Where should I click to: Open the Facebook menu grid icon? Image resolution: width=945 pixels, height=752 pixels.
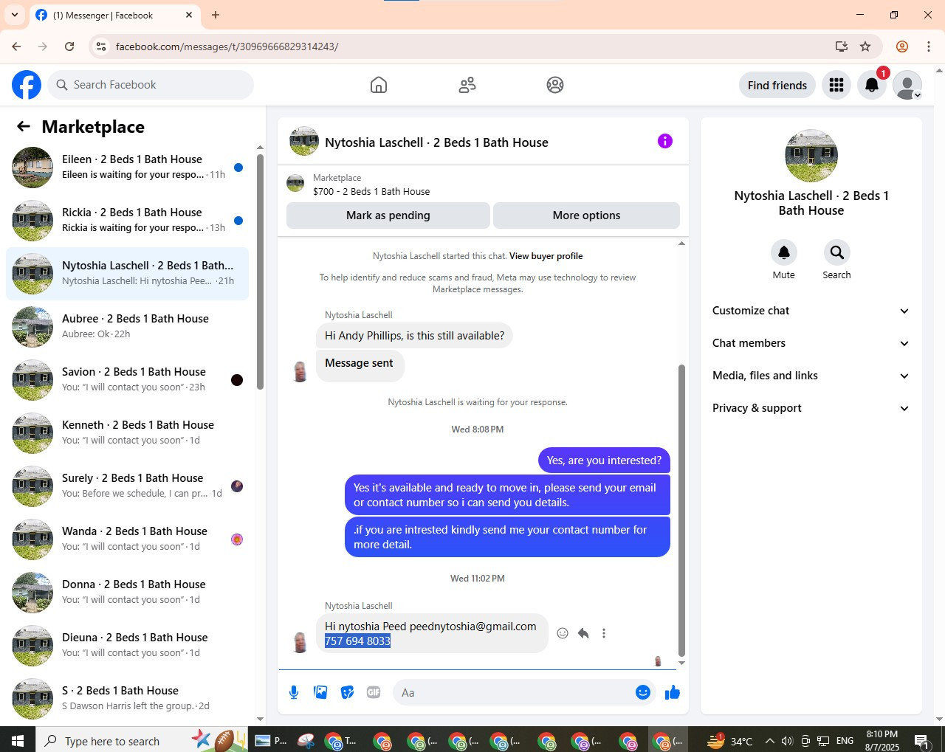[836, 85]
